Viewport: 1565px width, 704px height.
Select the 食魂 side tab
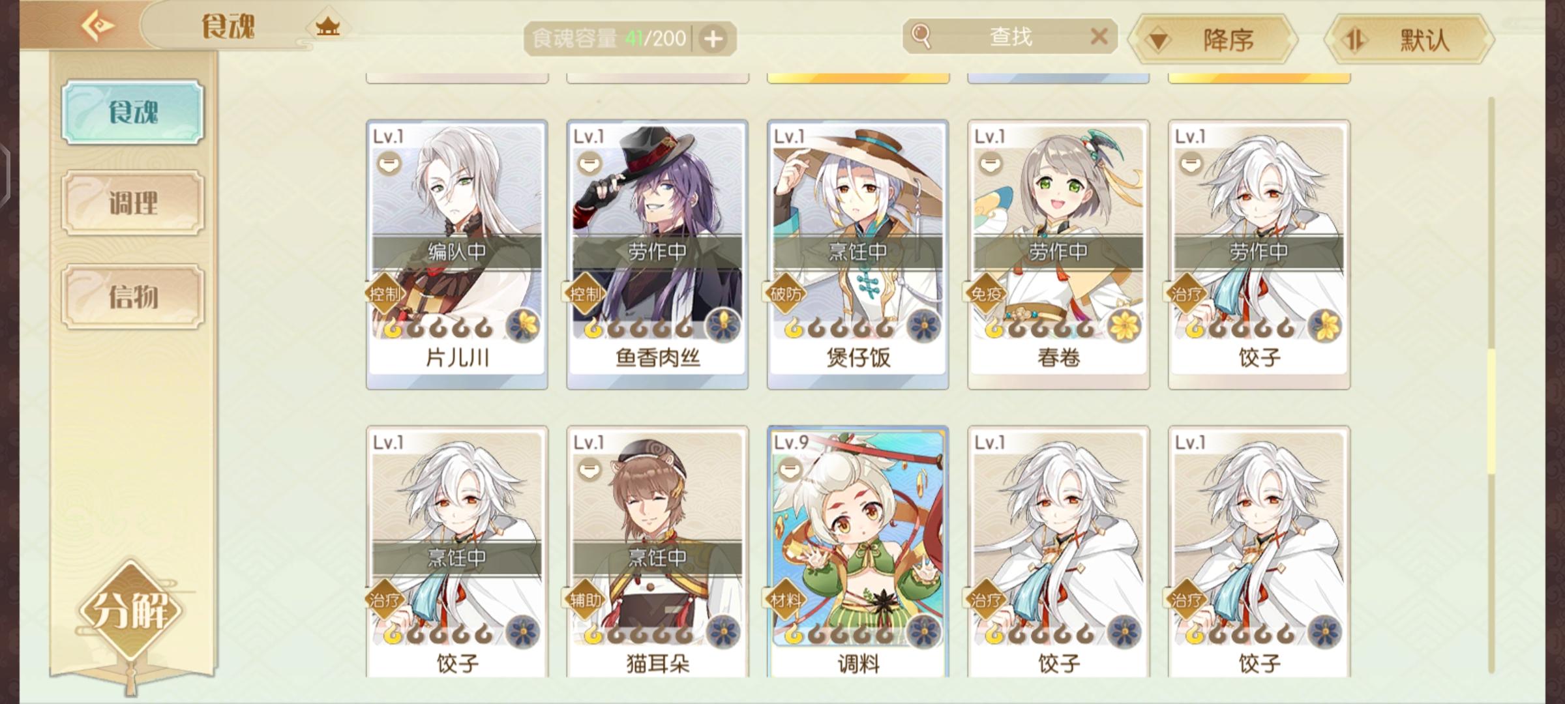tap(133, 112)
